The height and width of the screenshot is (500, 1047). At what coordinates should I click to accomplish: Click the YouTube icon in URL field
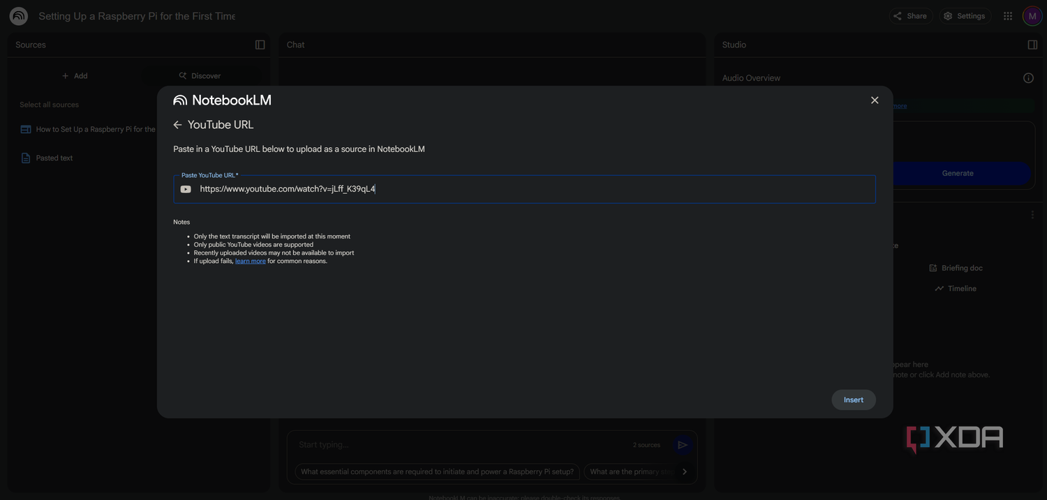186,190
